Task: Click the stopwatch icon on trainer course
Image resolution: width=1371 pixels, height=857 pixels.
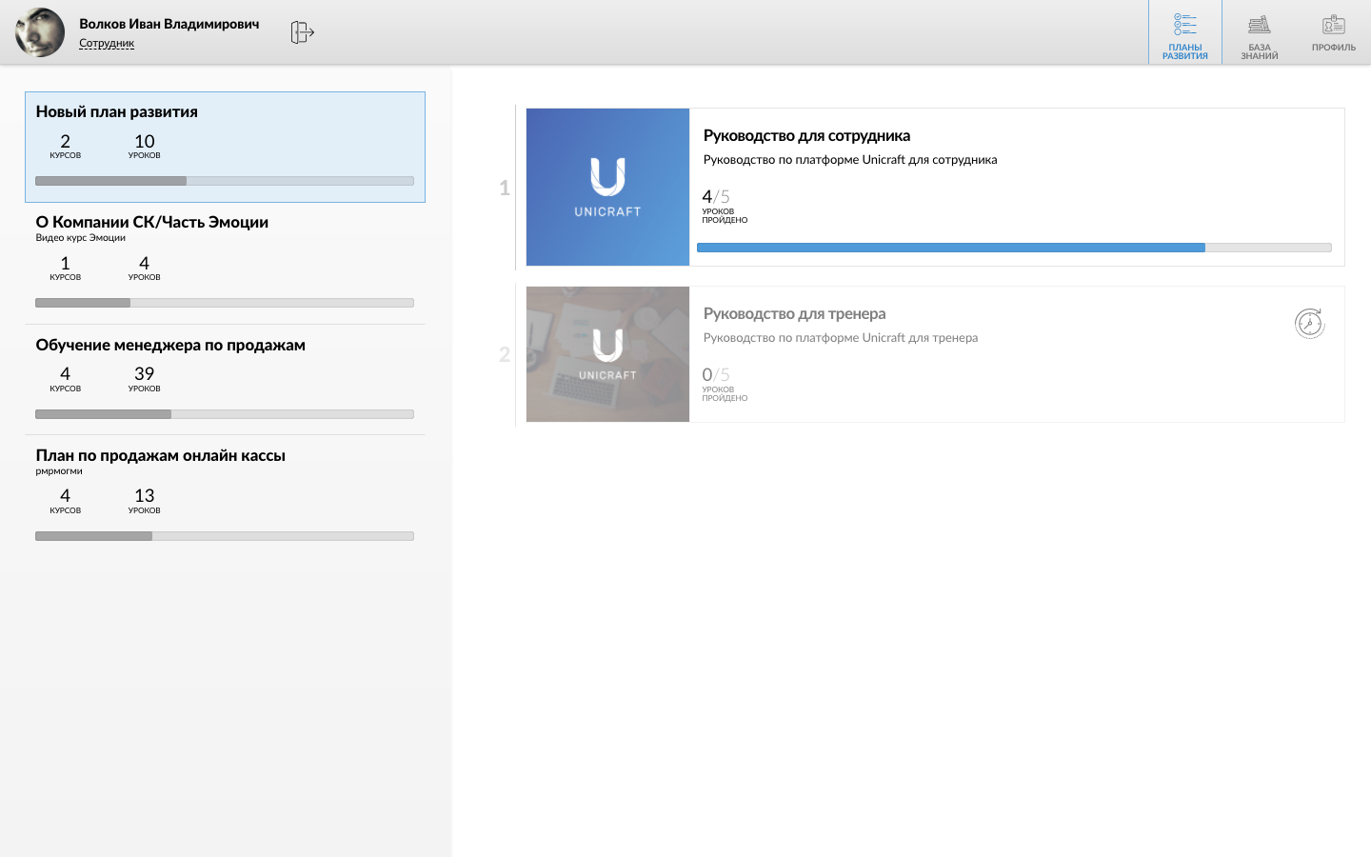Action: coord(1309,324)
